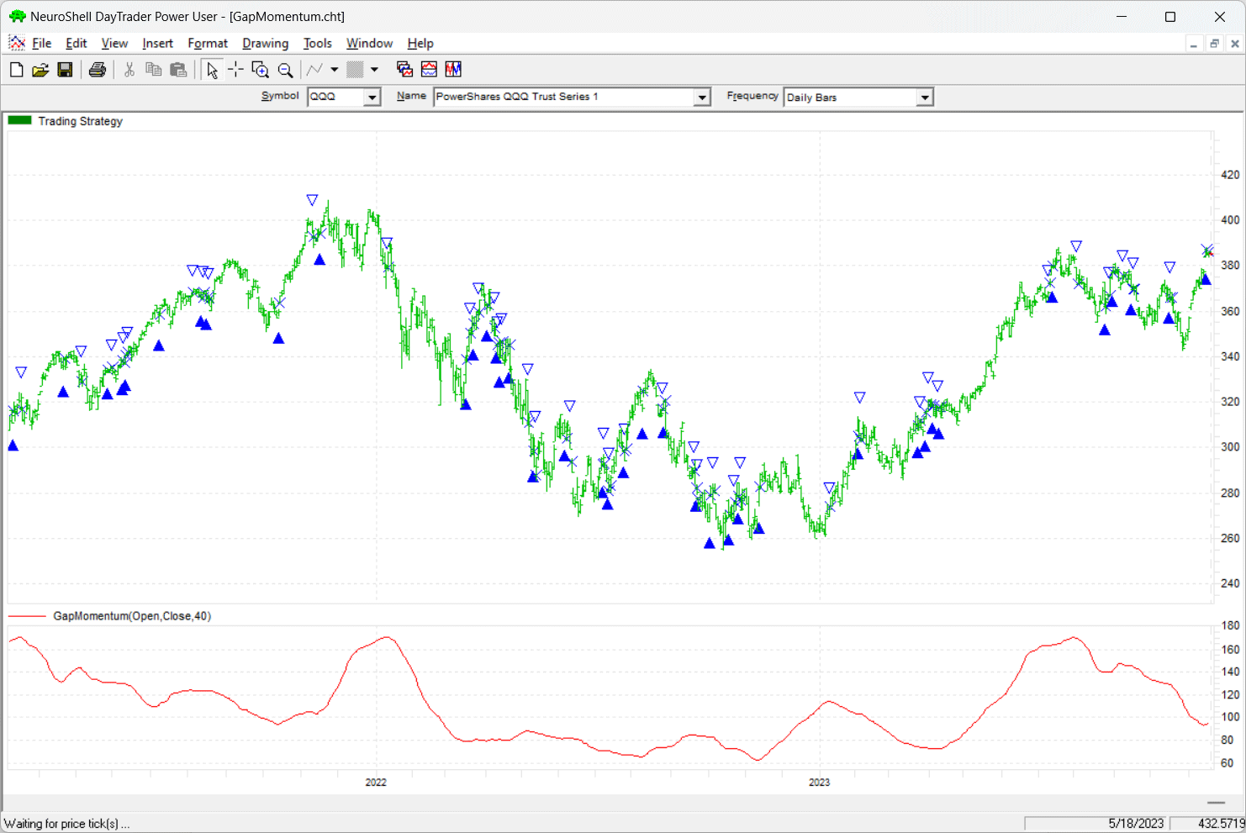Screen dimensions: 1246x833
Task: Open the View menu
Action: click(x=114, y=44)
